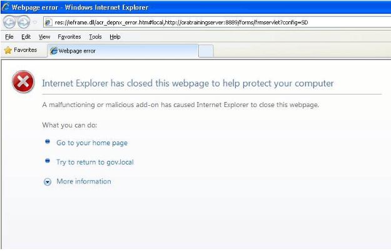
Task: Click the Internet Explorer title bar icon
Action: tap(6, 8)
